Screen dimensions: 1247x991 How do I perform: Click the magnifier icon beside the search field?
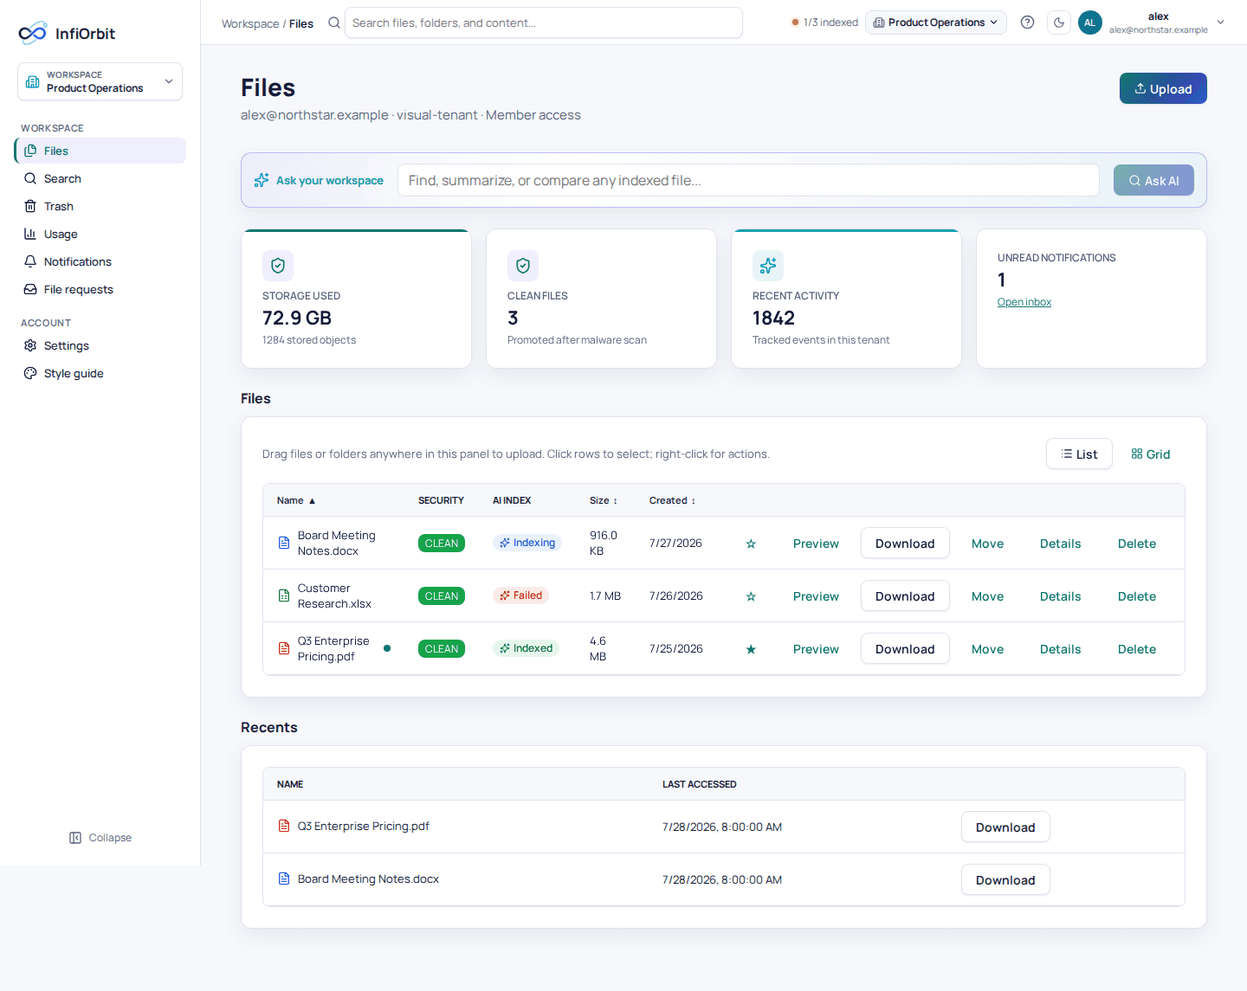click(333, 23)
